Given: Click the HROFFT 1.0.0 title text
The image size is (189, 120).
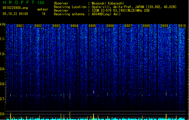Looking at the screenshot, I should point(24,2).
